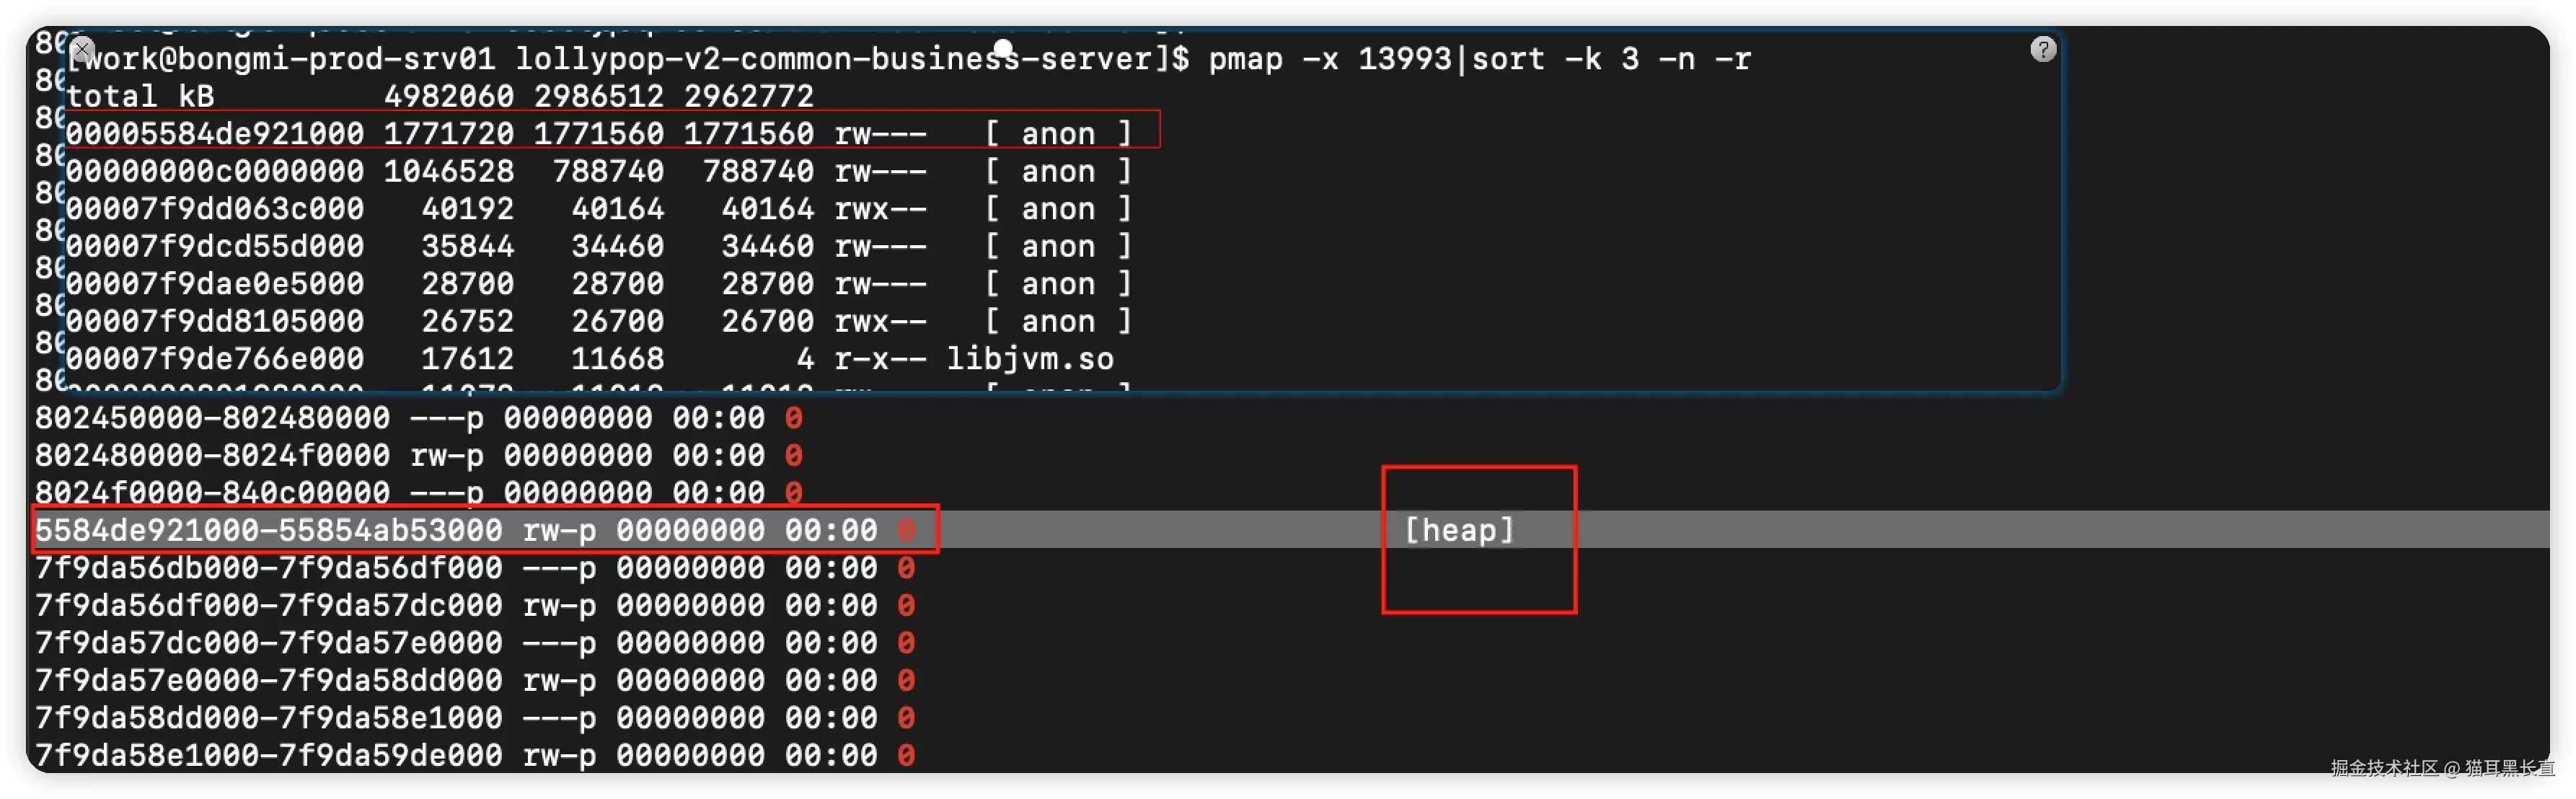Click the white dot handle atop overlay

[x=1004, y=47]
